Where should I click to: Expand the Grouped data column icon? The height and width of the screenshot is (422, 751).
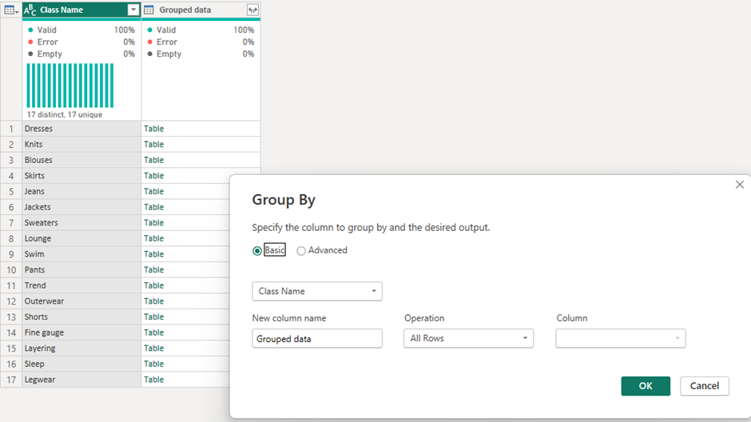point(252,10)
